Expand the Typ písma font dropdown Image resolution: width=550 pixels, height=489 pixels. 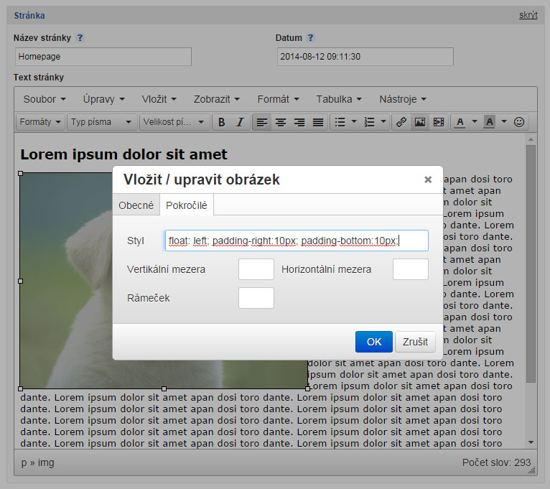(102, 122)
